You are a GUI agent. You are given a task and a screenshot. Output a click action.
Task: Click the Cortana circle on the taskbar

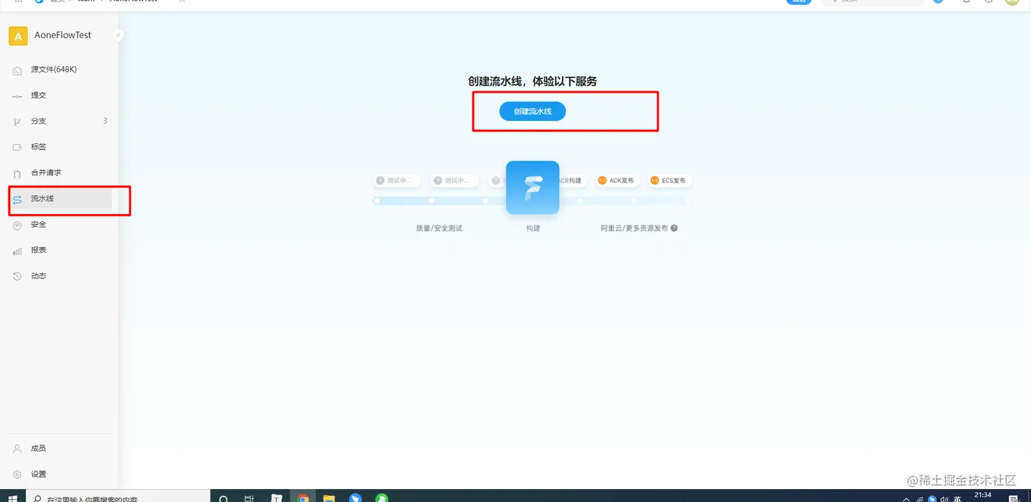(x=224, y=498)
